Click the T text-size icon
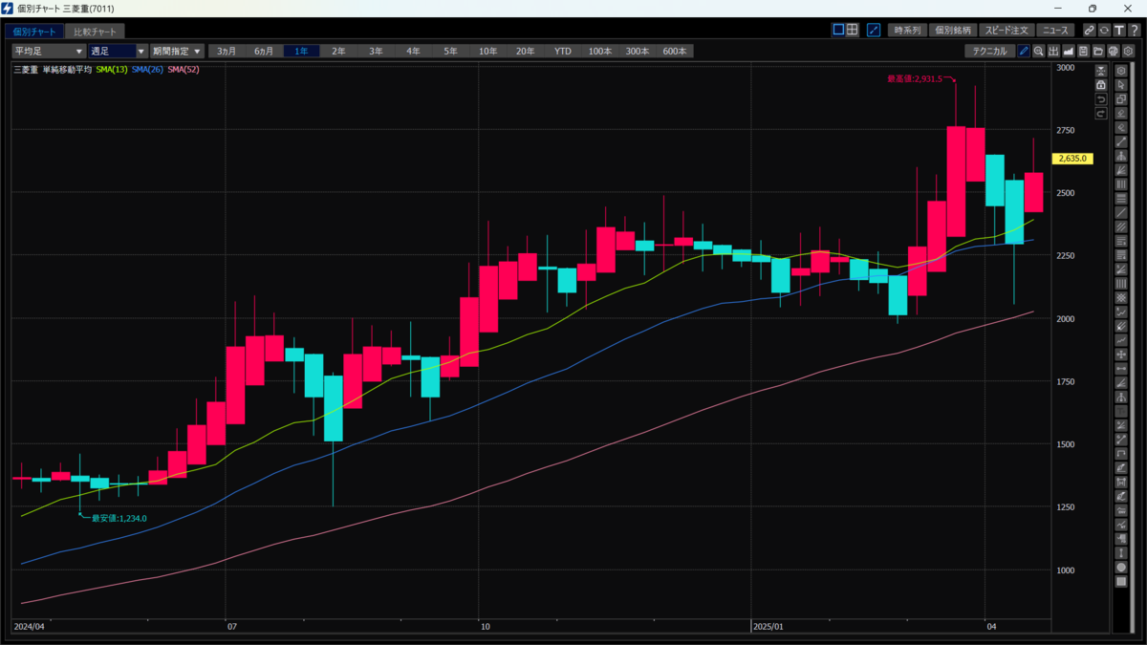The width and height of the screenshot is (1147, 645). [x=1118, y=30]
